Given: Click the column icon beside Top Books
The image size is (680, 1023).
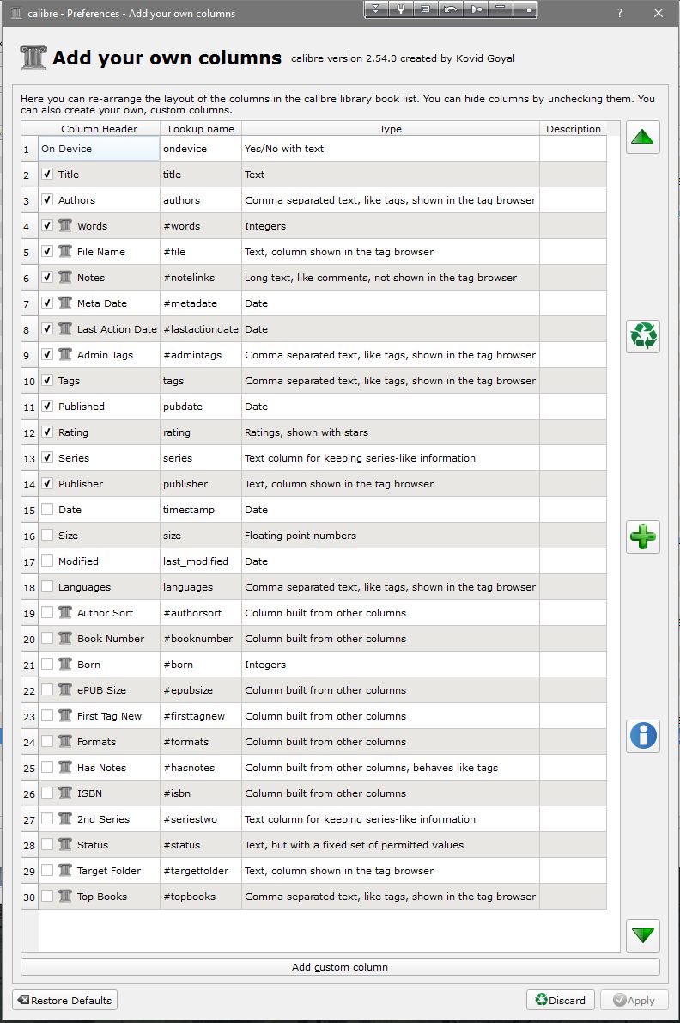Looking at the screenshot, I should (65, 896).
